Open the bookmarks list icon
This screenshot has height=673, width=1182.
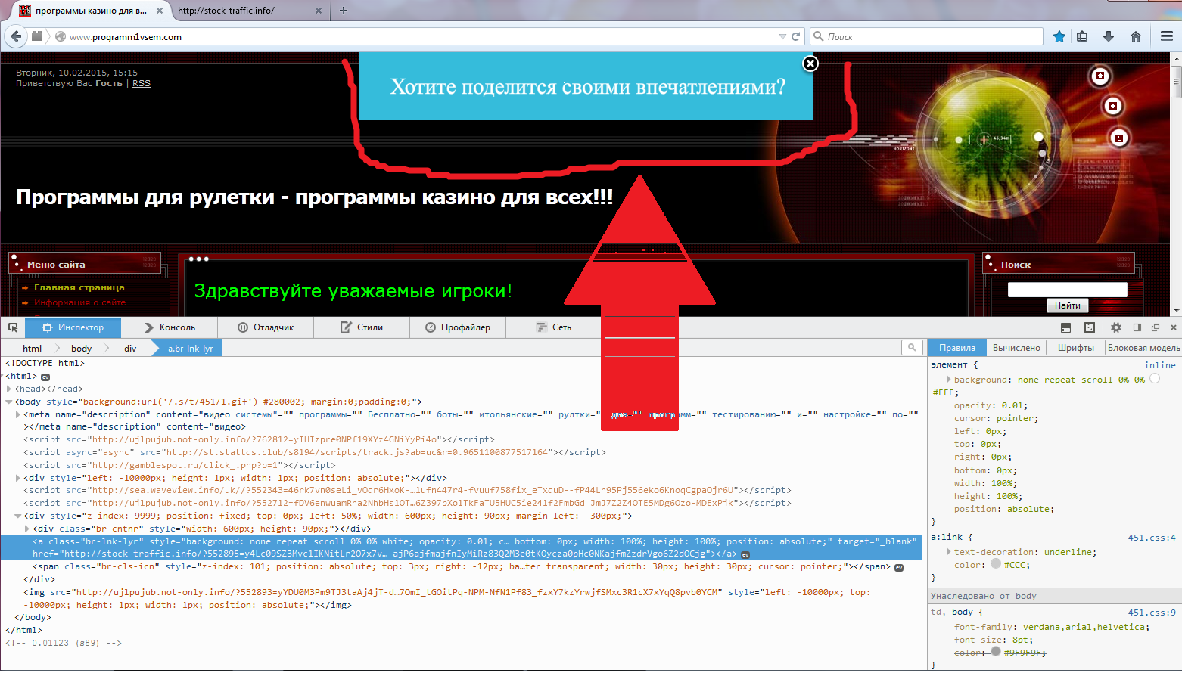(1082, 36)
